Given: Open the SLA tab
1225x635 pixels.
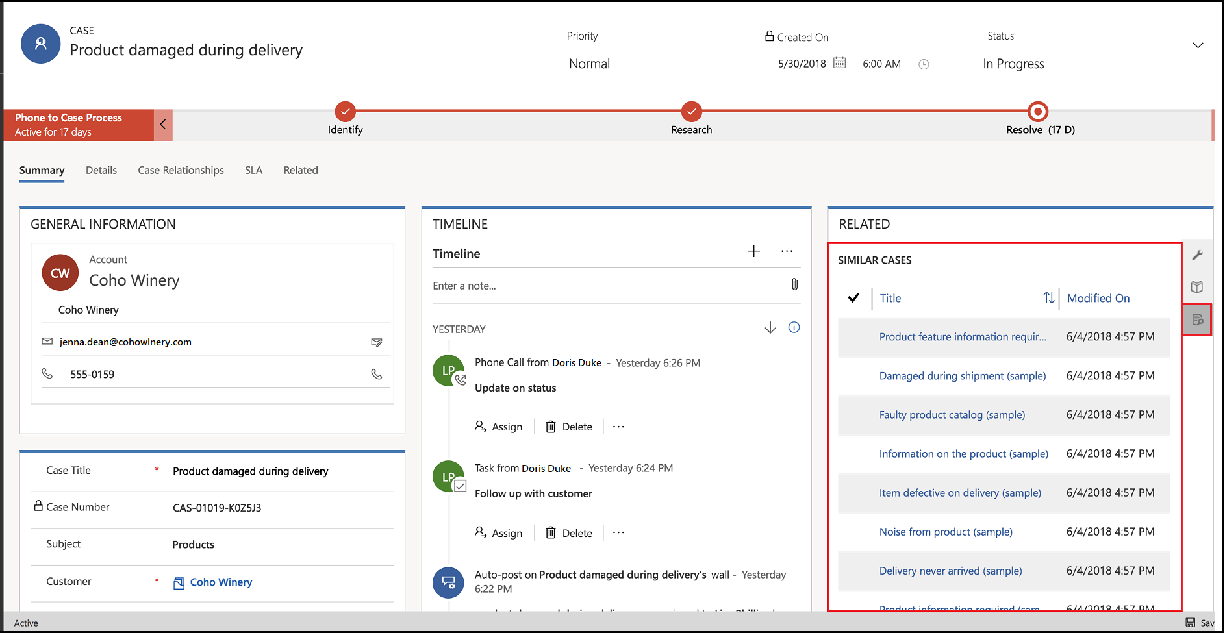Looking at the screenshot, I should pos(253,170).
